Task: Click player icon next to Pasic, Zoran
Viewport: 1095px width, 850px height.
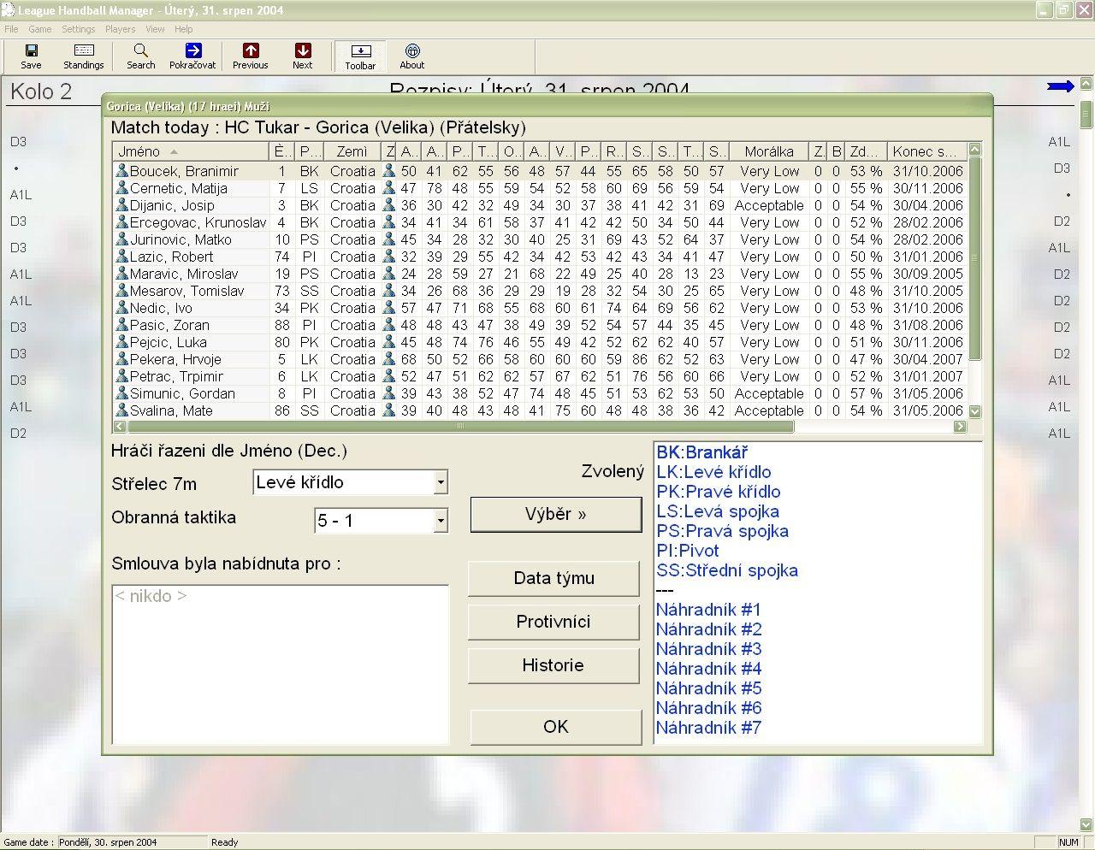Action: [x=121, y=325]
